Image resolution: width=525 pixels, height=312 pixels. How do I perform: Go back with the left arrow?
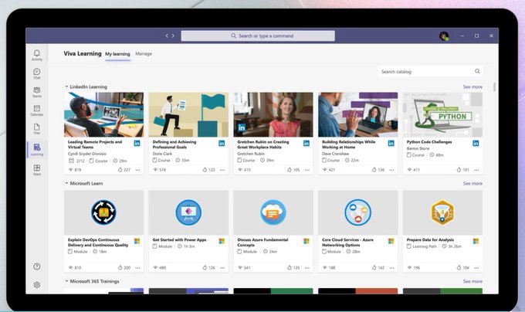pos(167,36)
